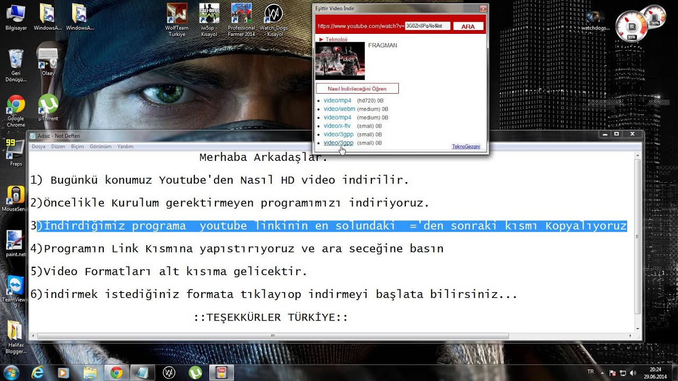The image size is (678, 381).
Task: Launch Internet Explorer from the taskbar
Action: [38, 373]
